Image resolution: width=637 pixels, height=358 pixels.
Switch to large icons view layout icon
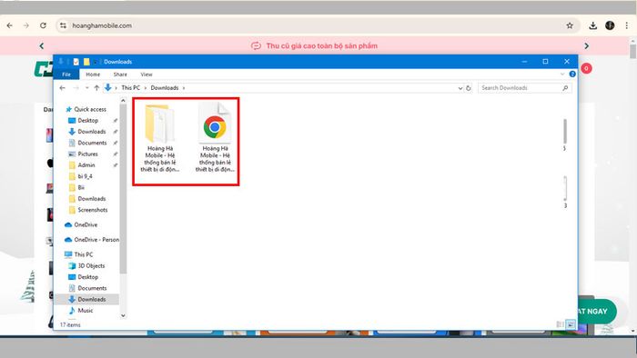coord(571,324)
